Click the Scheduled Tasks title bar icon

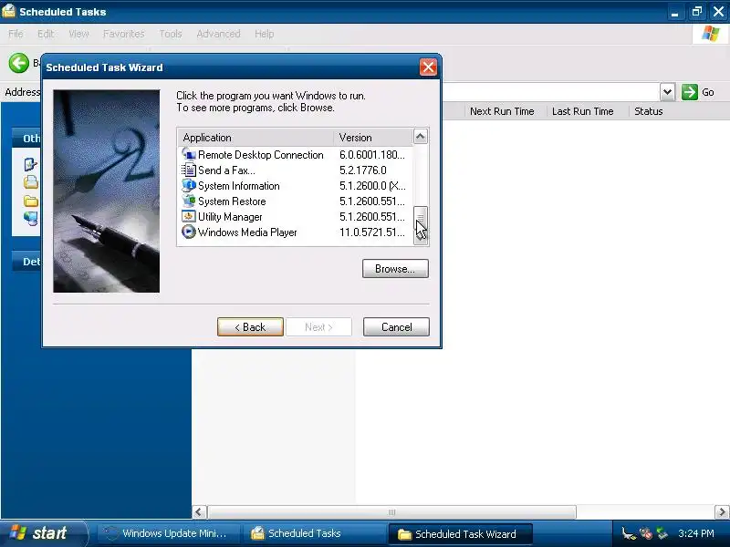[x=8, y=11]
